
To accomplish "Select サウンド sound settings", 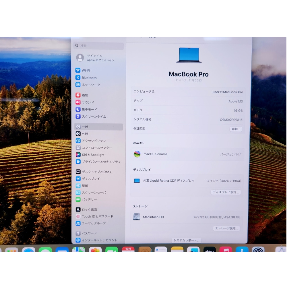I will click(88, 102).
